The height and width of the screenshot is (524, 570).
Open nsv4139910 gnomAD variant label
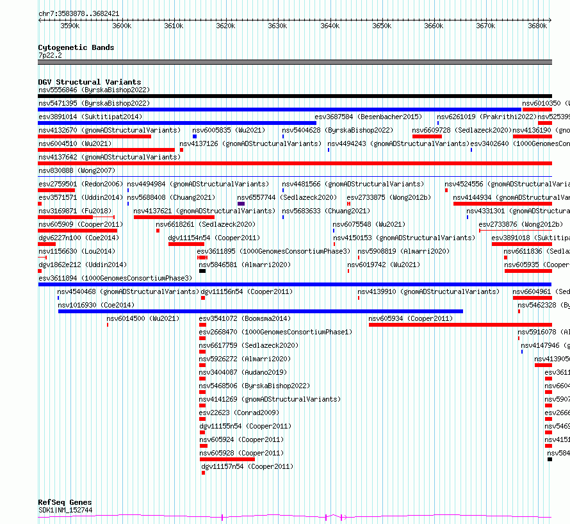pyautogui.click(x=428, y=291)
